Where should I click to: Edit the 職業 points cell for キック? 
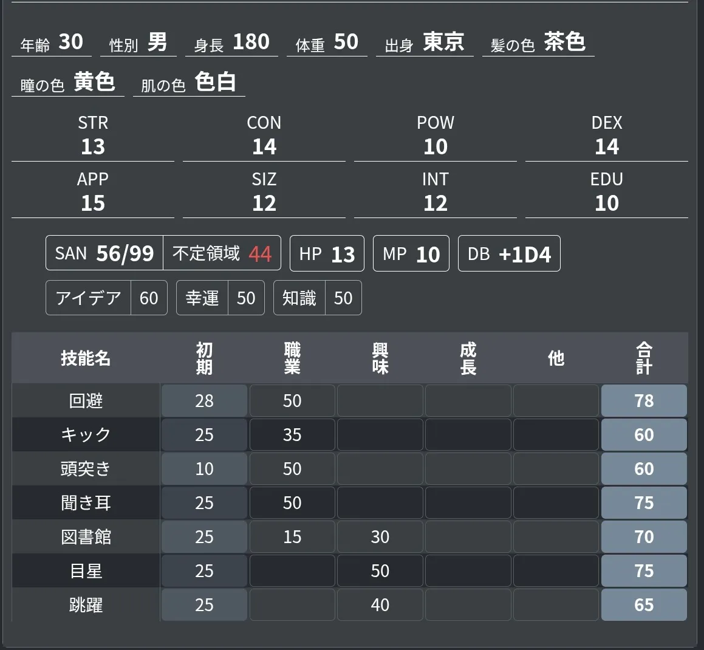(292, 435)
